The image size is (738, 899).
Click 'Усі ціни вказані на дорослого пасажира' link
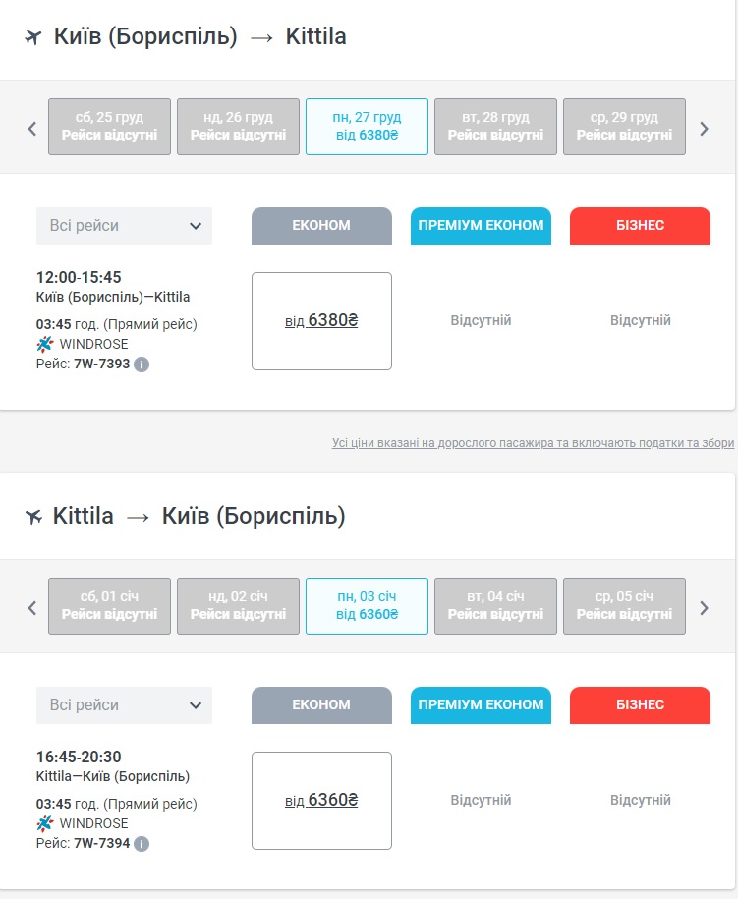tap(533, 444)
